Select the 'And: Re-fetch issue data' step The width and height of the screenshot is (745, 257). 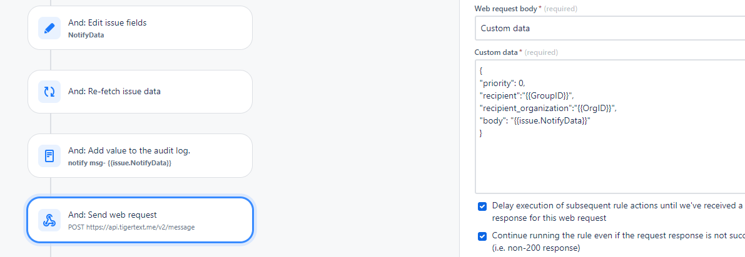[140, 92]
